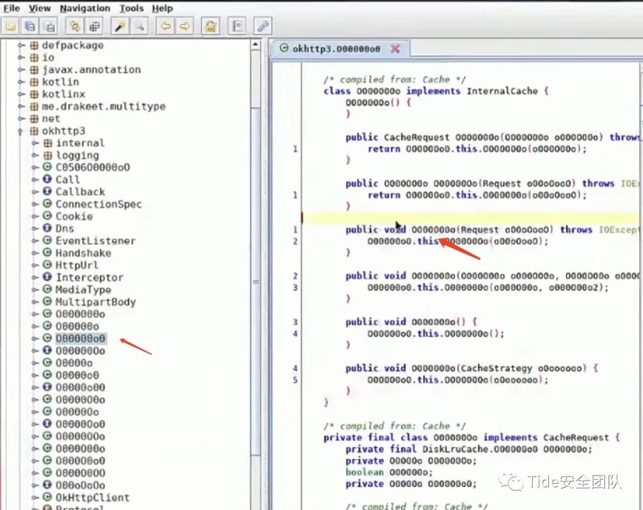
Task: Collapse the okhttp3 package node
Action: [x=21, y=131]
